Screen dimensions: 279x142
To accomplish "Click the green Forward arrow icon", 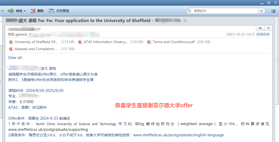I will coord(11,11).
